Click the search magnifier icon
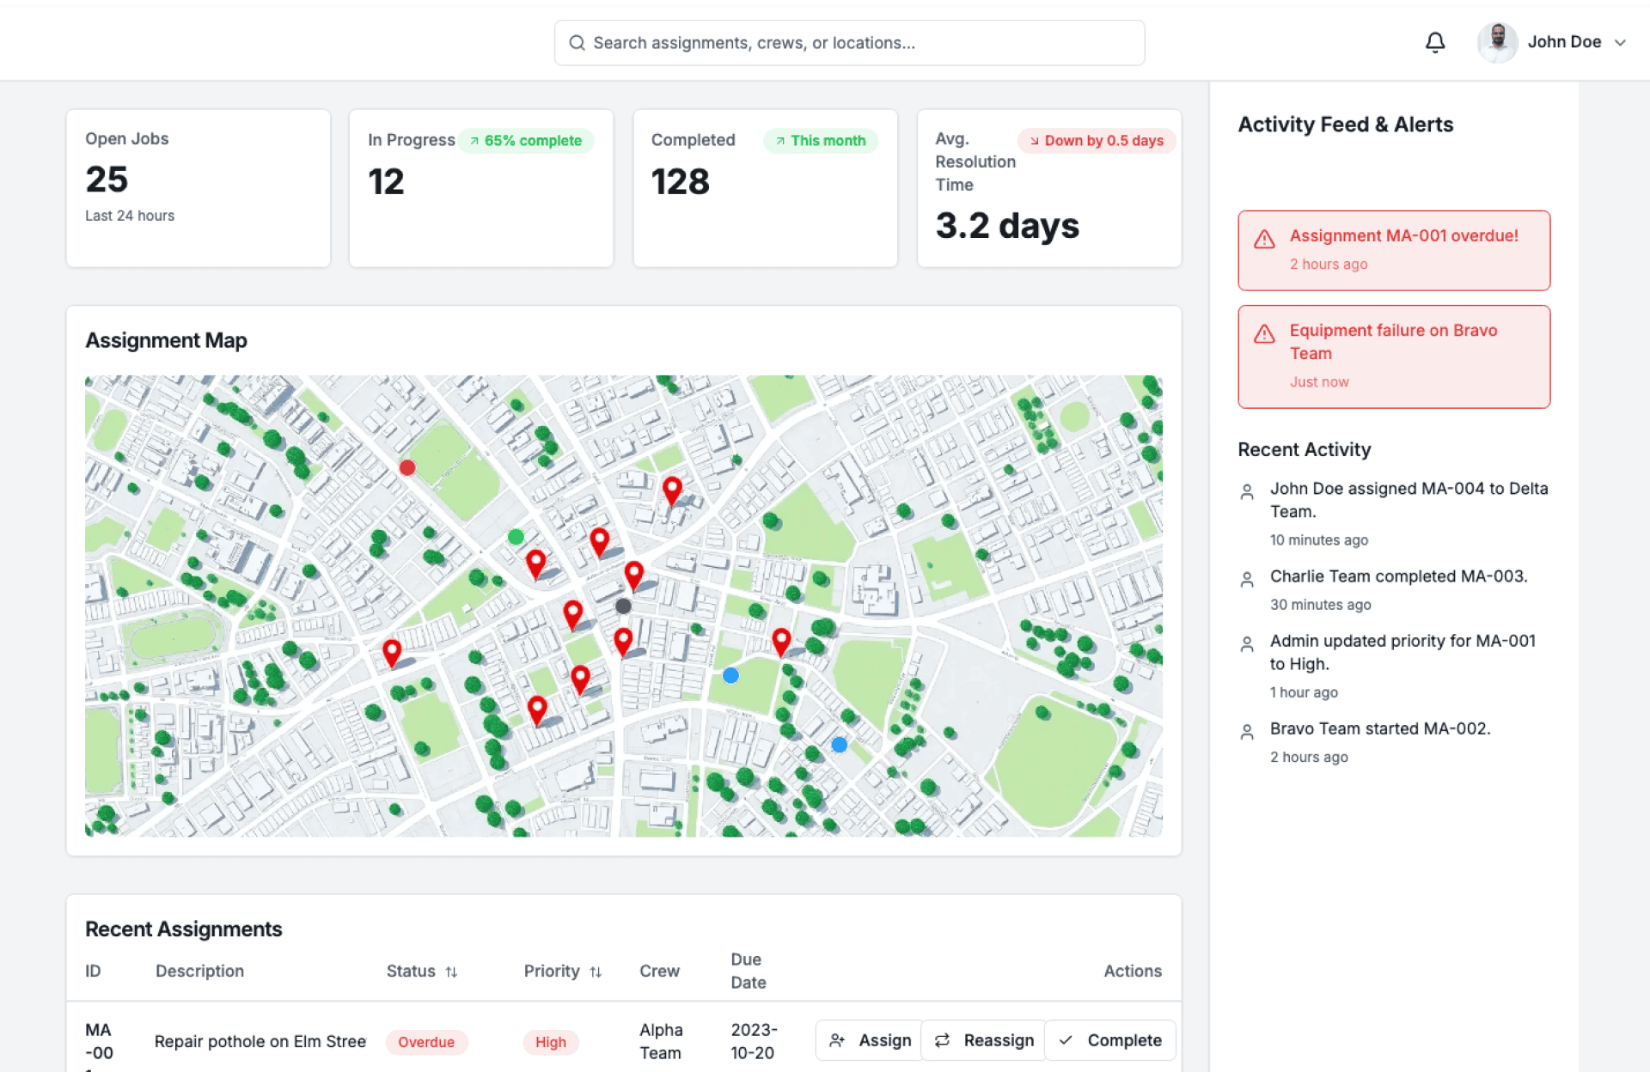The image size is (1650, 1072). click(577, 43)
